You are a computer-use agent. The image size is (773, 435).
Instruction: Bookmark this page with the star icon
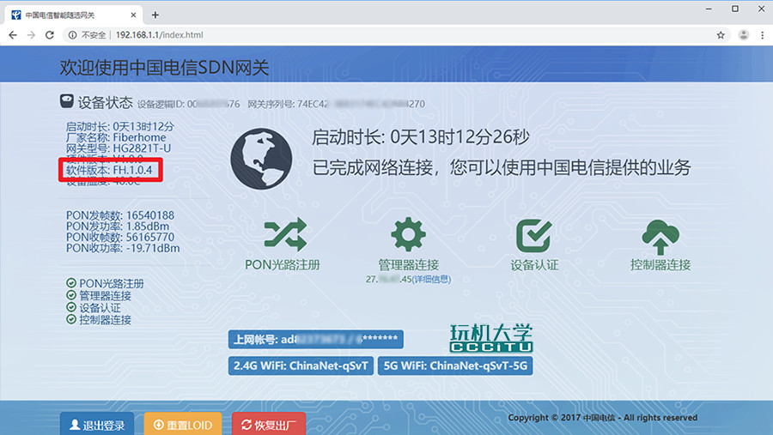721,35
